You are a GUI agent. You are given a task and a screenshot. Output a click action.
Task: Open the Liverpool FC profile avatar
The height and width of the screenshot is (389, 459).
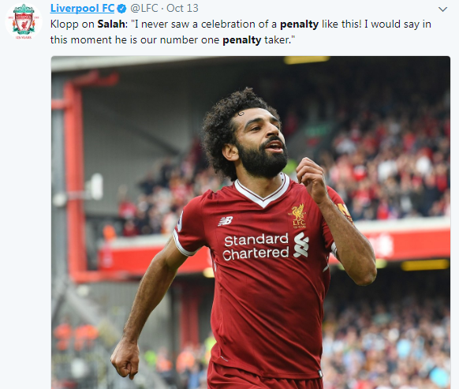click(24, 21)
